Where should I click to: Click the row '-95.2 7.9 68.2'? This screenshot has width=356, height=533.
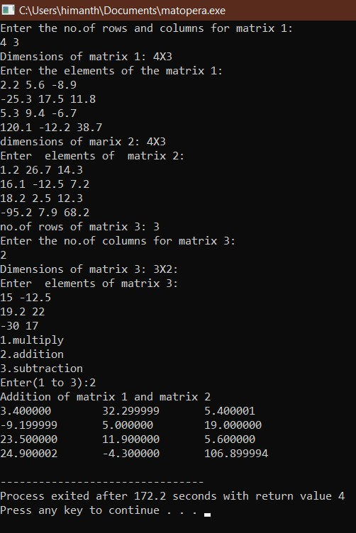click(45, 213)
